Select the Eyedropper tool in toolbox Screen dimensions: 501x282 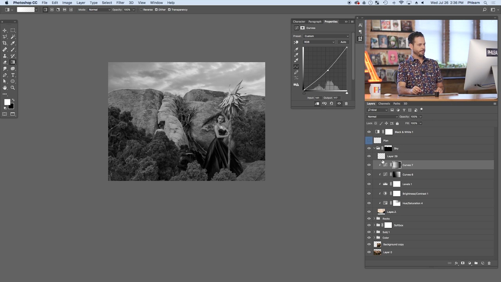[13, 43]
